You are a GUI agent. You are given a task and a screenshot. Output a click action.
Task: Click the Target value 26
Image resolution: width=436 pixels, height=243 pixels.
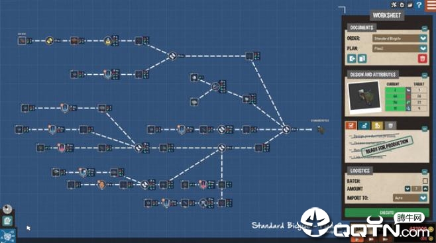coord(419,96)
